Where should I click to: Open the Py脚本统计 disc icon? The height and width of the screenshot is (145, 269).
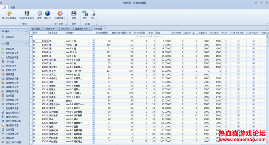coord(60,13)
